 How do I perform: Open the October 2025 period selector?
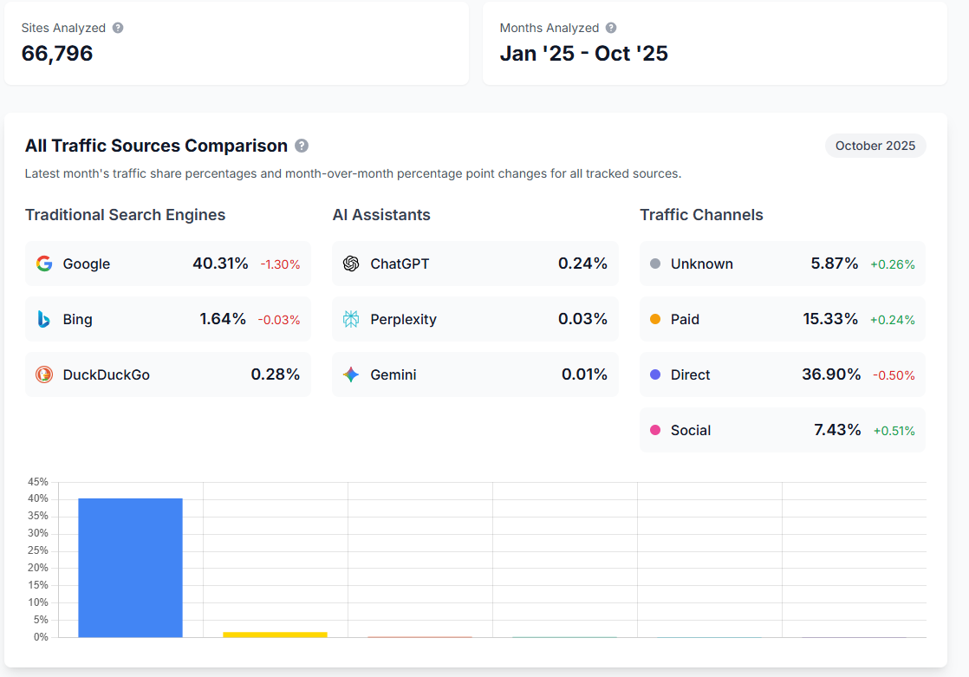point(875,146)
